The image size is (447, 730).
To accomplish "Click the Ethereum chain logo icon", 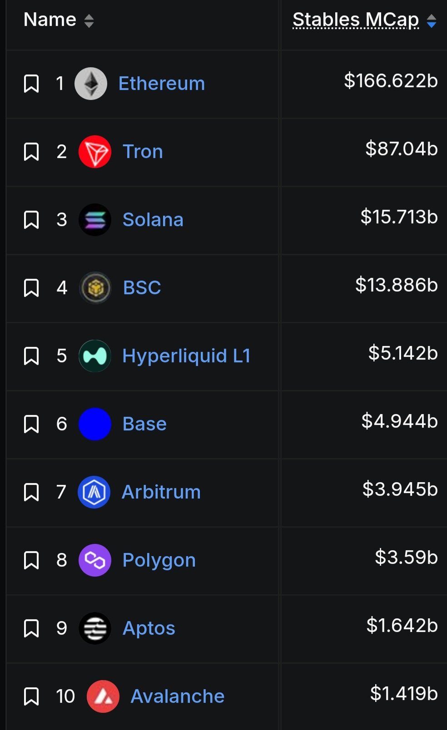I will pyautogui.click(x=91, y=84).
